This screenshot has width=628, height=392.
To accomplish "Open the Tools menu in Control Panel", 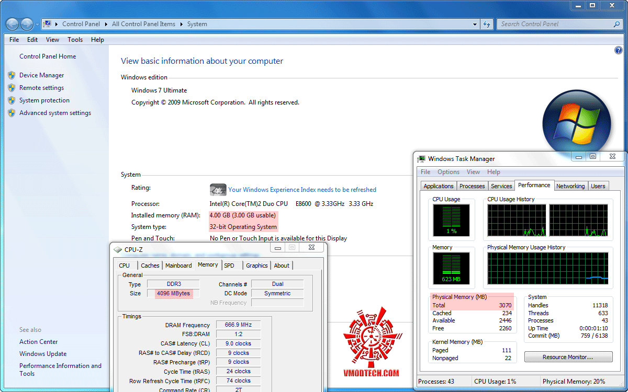I will click(x=75, y=40).
